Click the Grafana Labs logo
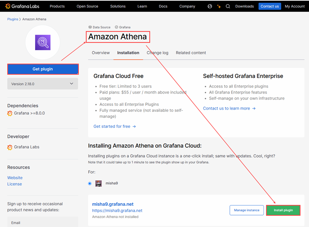 22,6
